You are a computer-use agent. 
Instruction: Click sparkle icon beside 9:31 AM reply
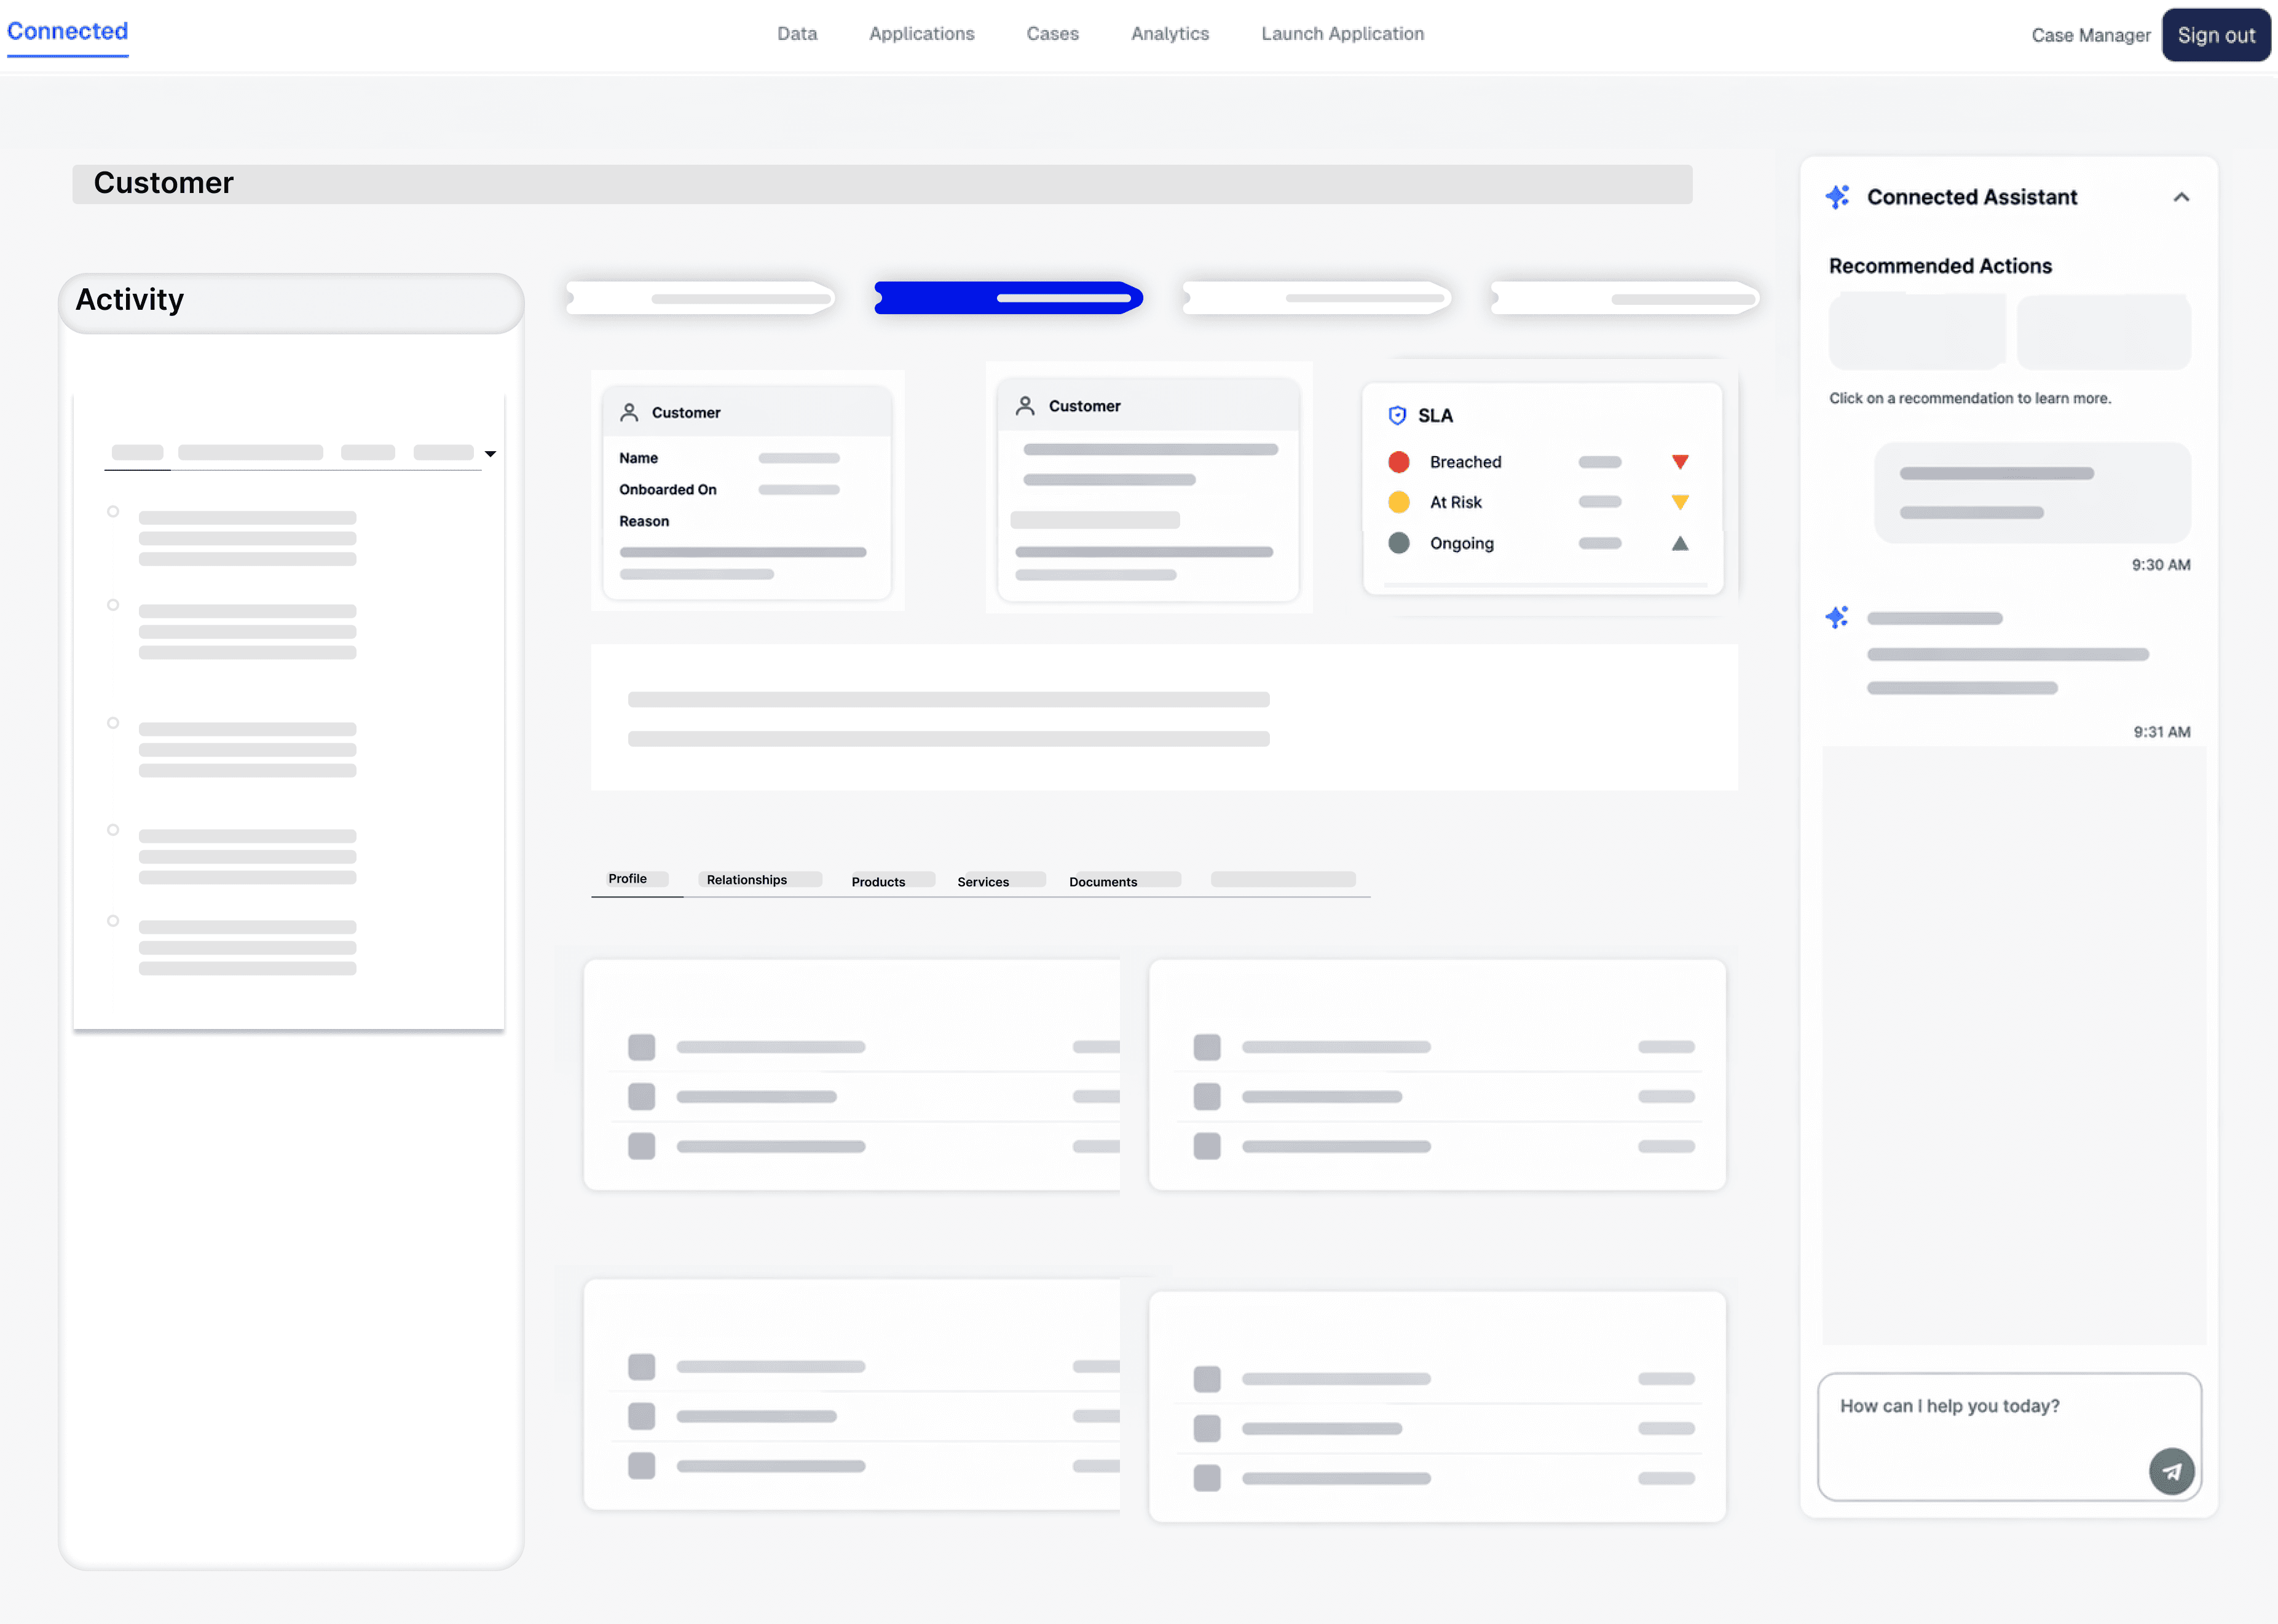(x=1837, y=617)
